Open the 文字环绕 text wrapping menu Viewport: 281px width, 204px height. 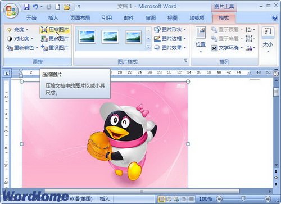point(226,48)
